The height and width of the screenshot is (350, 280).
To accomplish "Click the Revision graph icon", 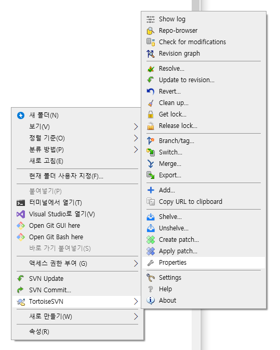I will [x=151, y=54].
